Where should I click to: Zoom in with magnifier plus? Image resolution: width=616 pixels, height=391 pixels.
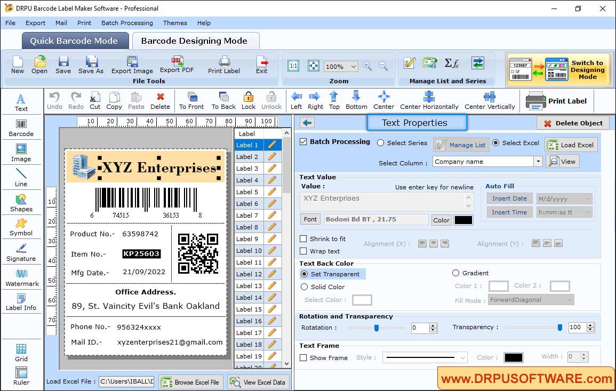coord(367,66)
